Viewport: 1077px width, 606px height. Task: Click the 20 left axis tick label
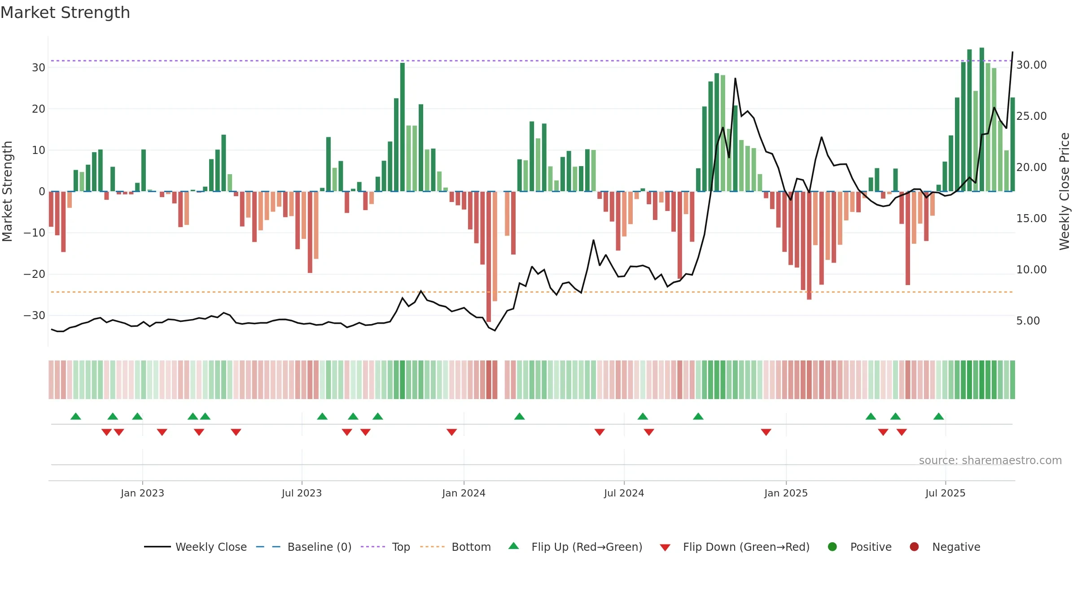point(39,109)
